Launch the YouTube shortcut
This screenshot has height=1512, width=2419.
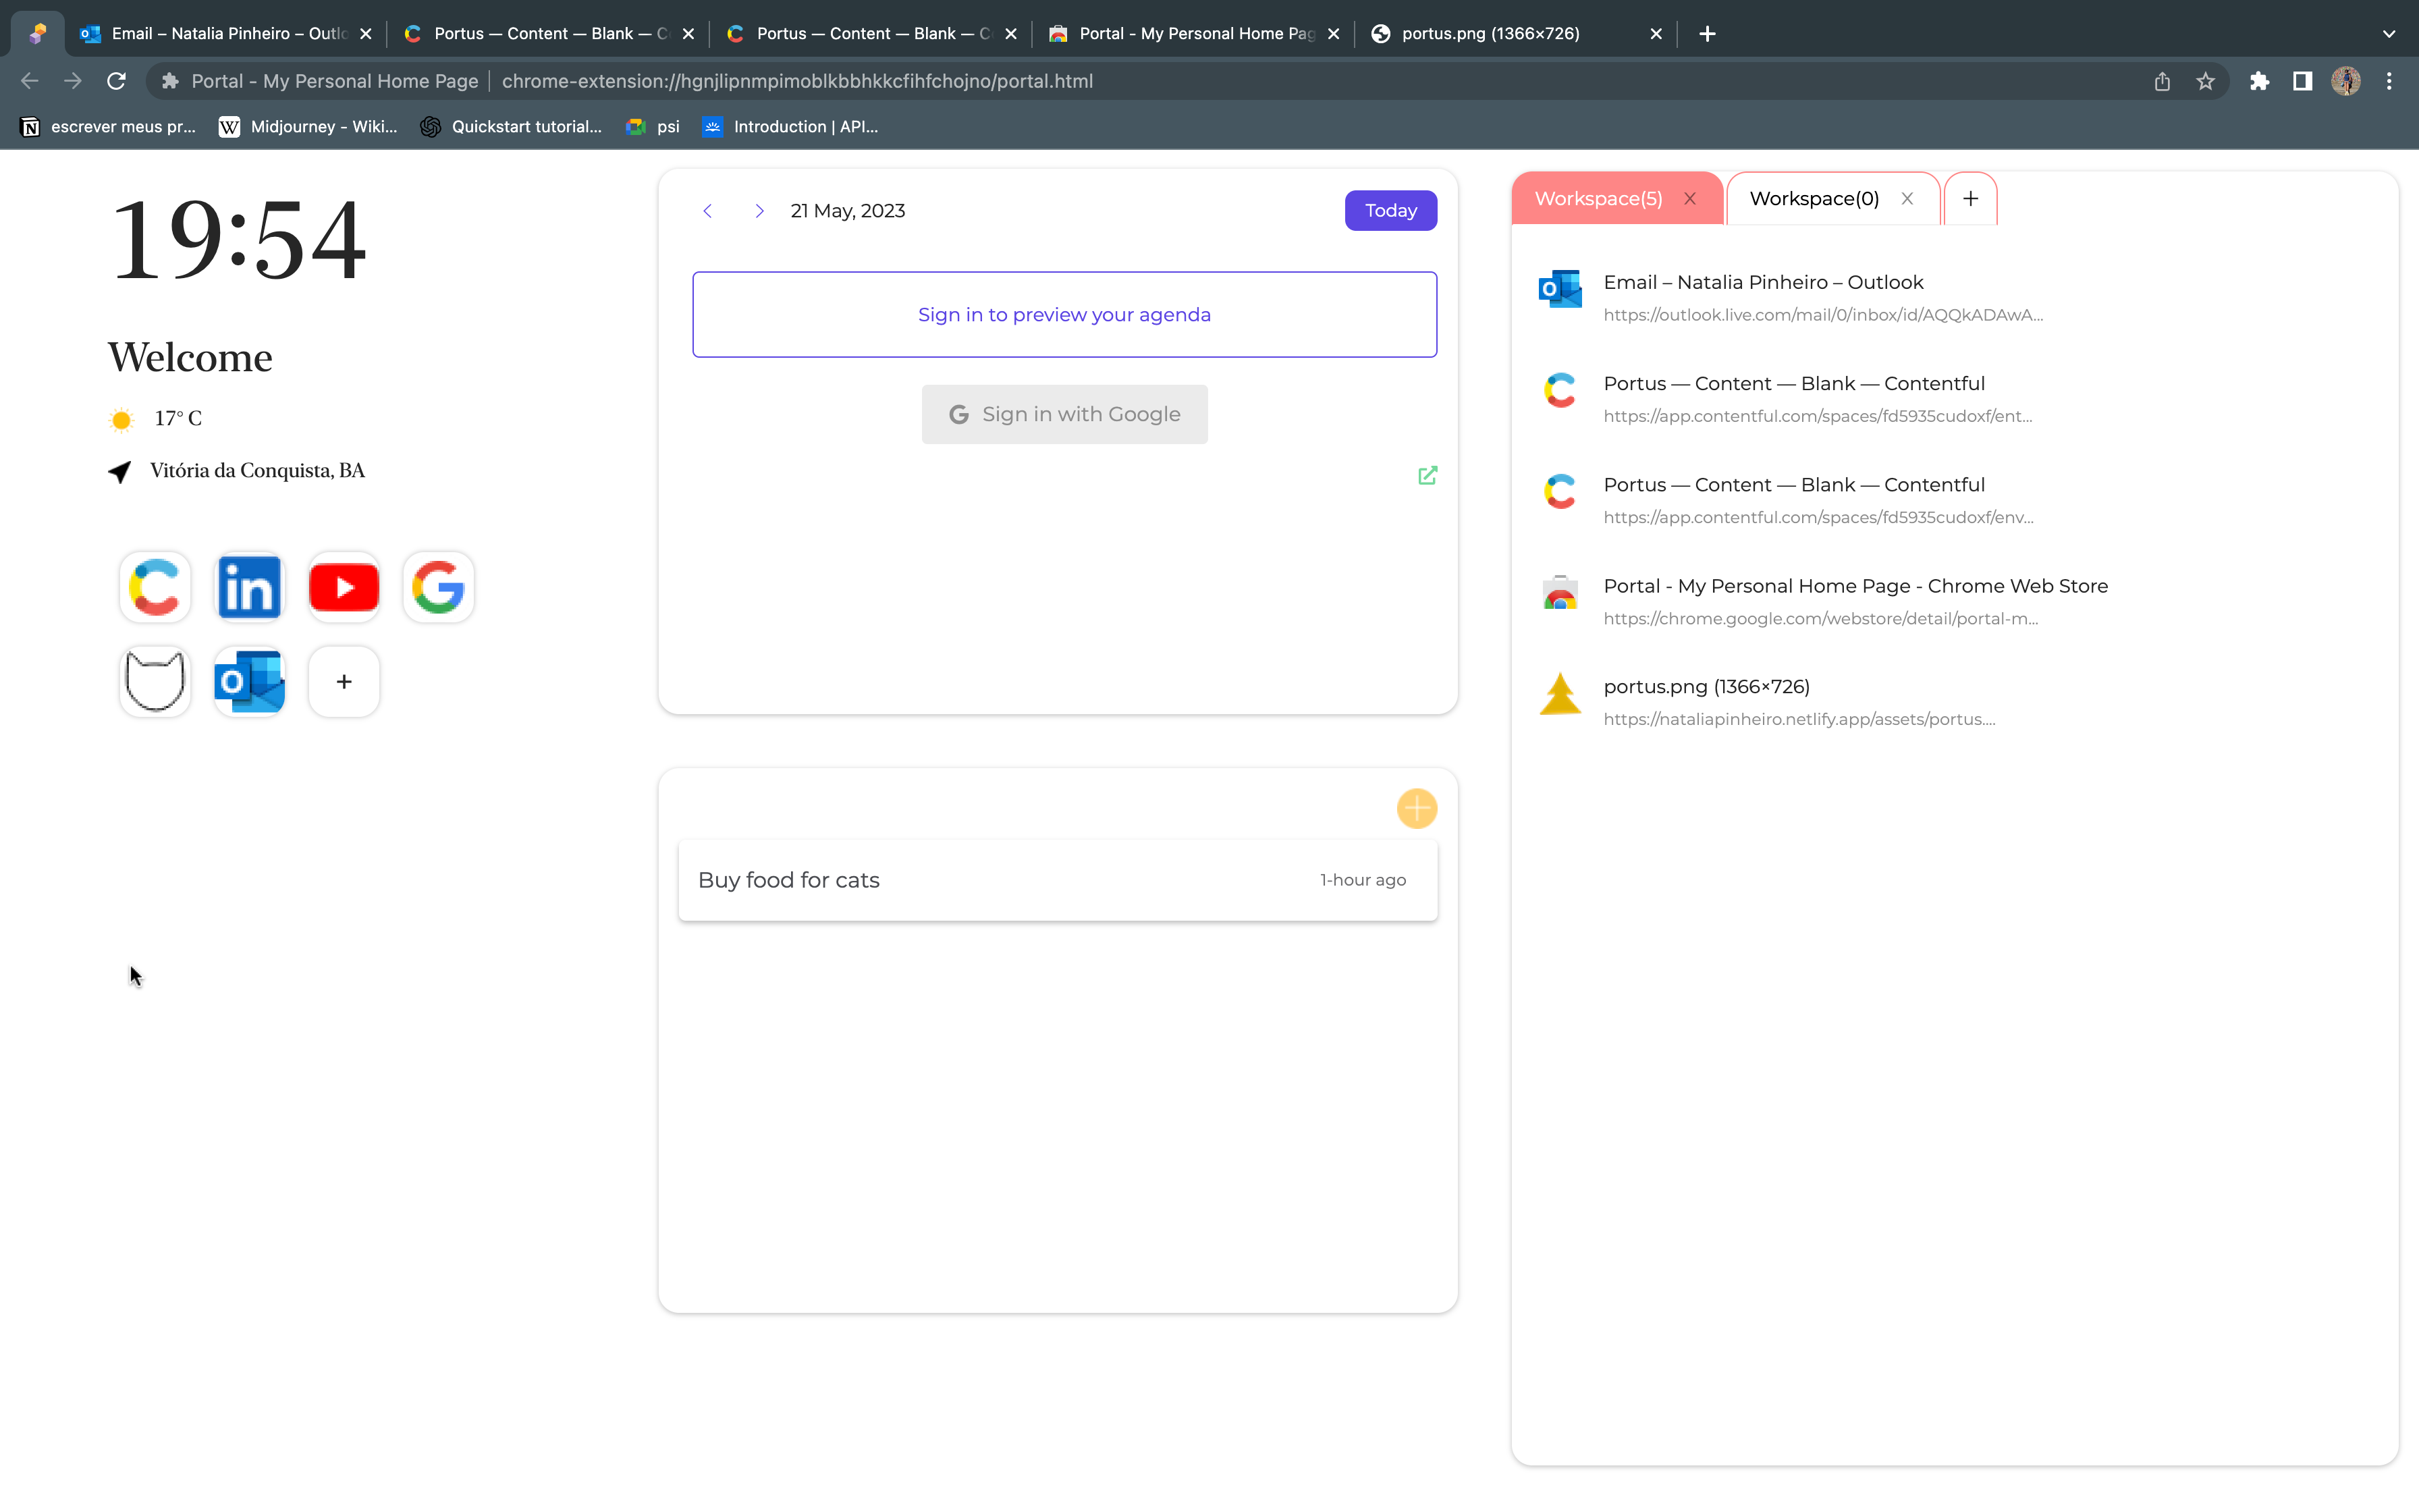(344, 587)
